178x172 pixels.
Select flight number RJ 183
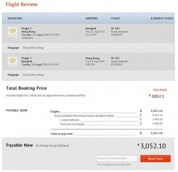coord(116,29)
